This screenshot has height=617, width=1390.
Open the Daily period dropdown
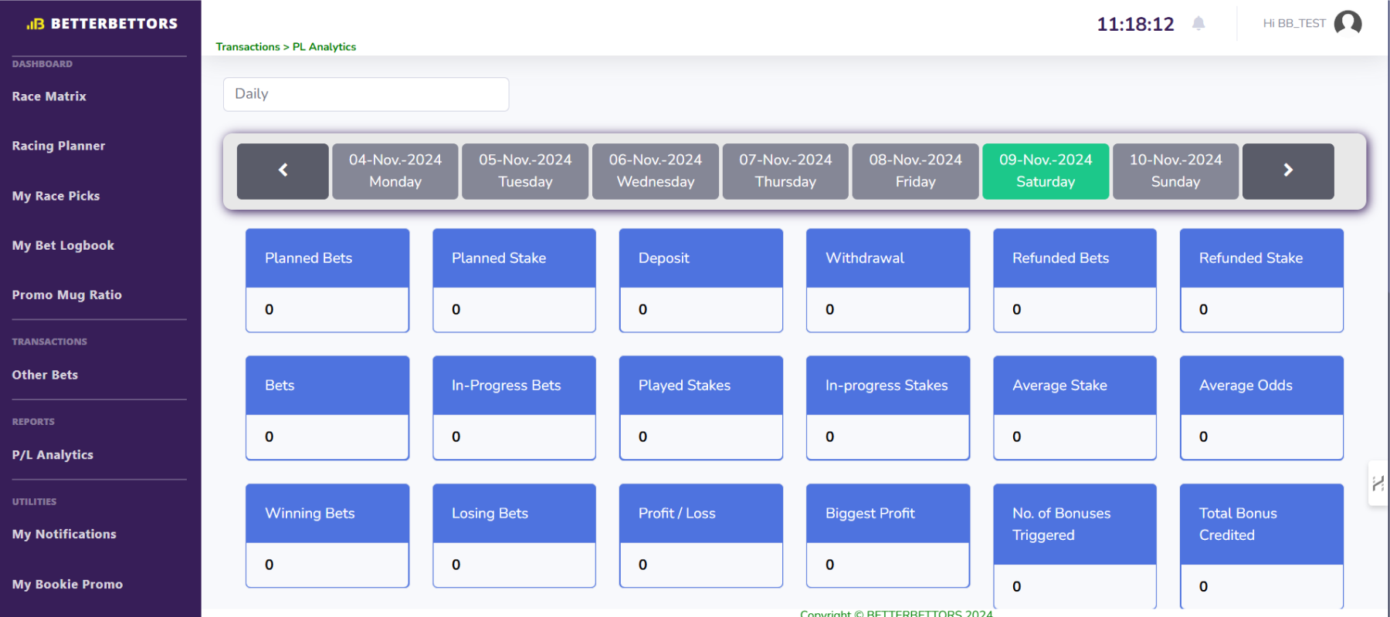[x=366, y=94]
